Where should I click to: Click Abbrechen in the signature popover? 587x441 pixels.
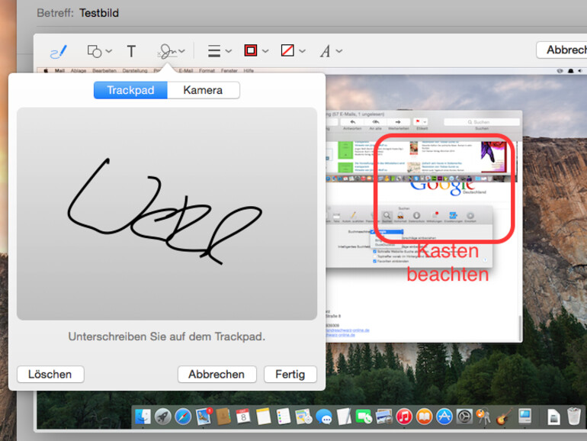(217, 375)
